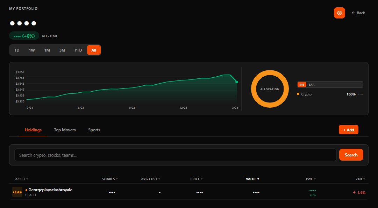The width and height of the screenshot is (378, 208).
Task: Open the Sports tab
Action: point(94,130)
